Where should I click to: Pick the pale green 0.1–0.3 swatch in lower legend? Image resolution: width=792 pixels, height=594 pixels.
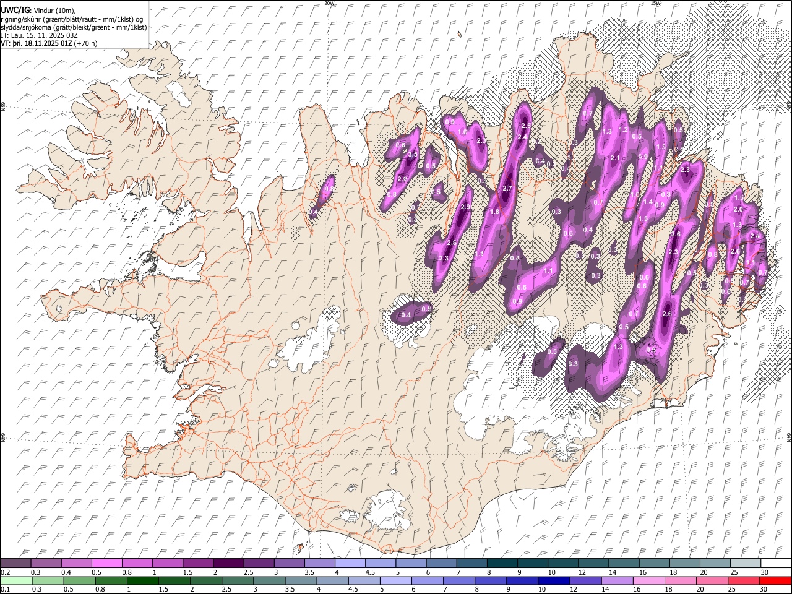(15, 581)
